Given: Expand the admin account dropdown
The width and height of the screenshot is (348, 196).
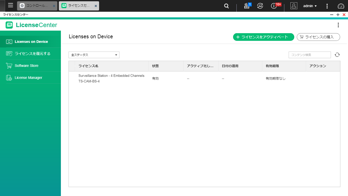Looking at the screenshot, I should [x=310, y=6].
